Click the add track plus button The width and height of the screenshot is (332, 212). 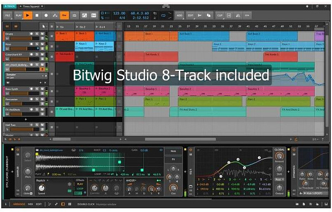[25, 120]
